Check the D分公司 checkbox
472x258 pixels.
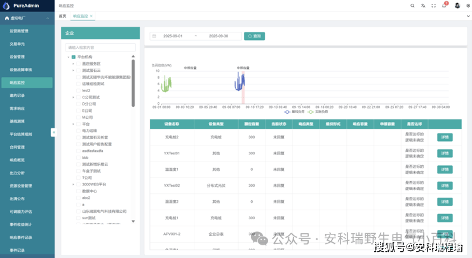pyautogui.click(x=78, y=104)
